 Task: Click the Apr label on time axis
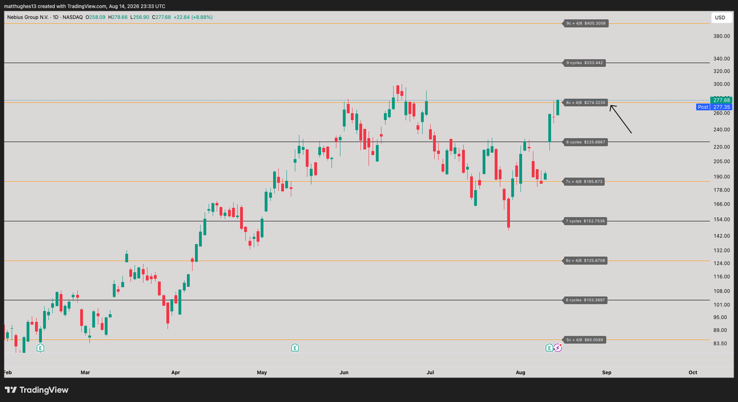pyautogui.click(x=176, y=372)
